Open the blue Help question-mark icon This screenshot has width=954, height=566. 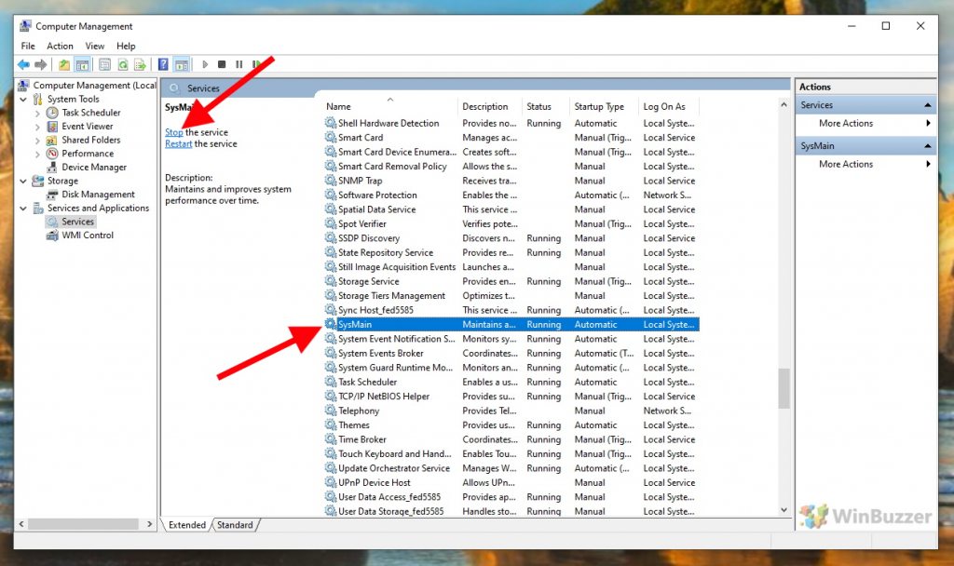pos(163,64)
